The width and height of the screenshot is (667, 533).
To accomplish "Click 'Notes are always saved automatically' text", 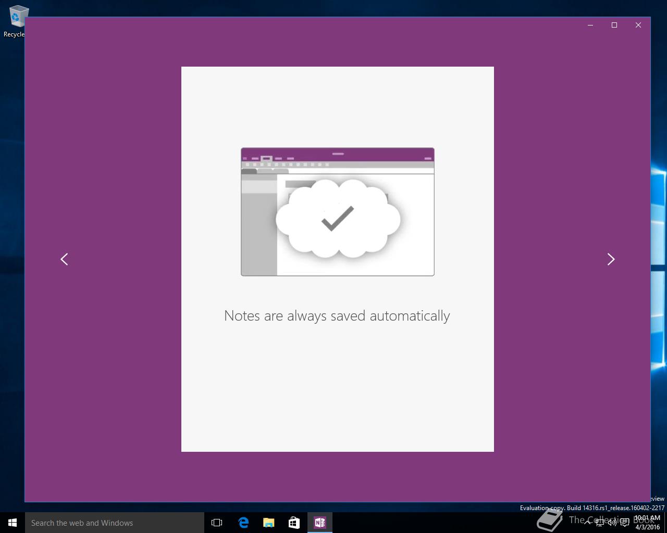I will 337,316.
